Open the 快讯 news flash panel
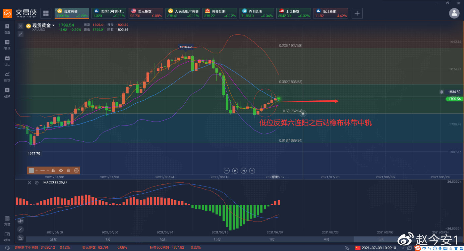The image size is (464, 251). pyautogui.click(x=7, y=45)
